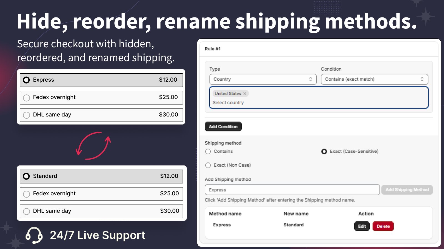
Task: Click the Country dropdown chevron arrows
Action: (x=311, y=79)
